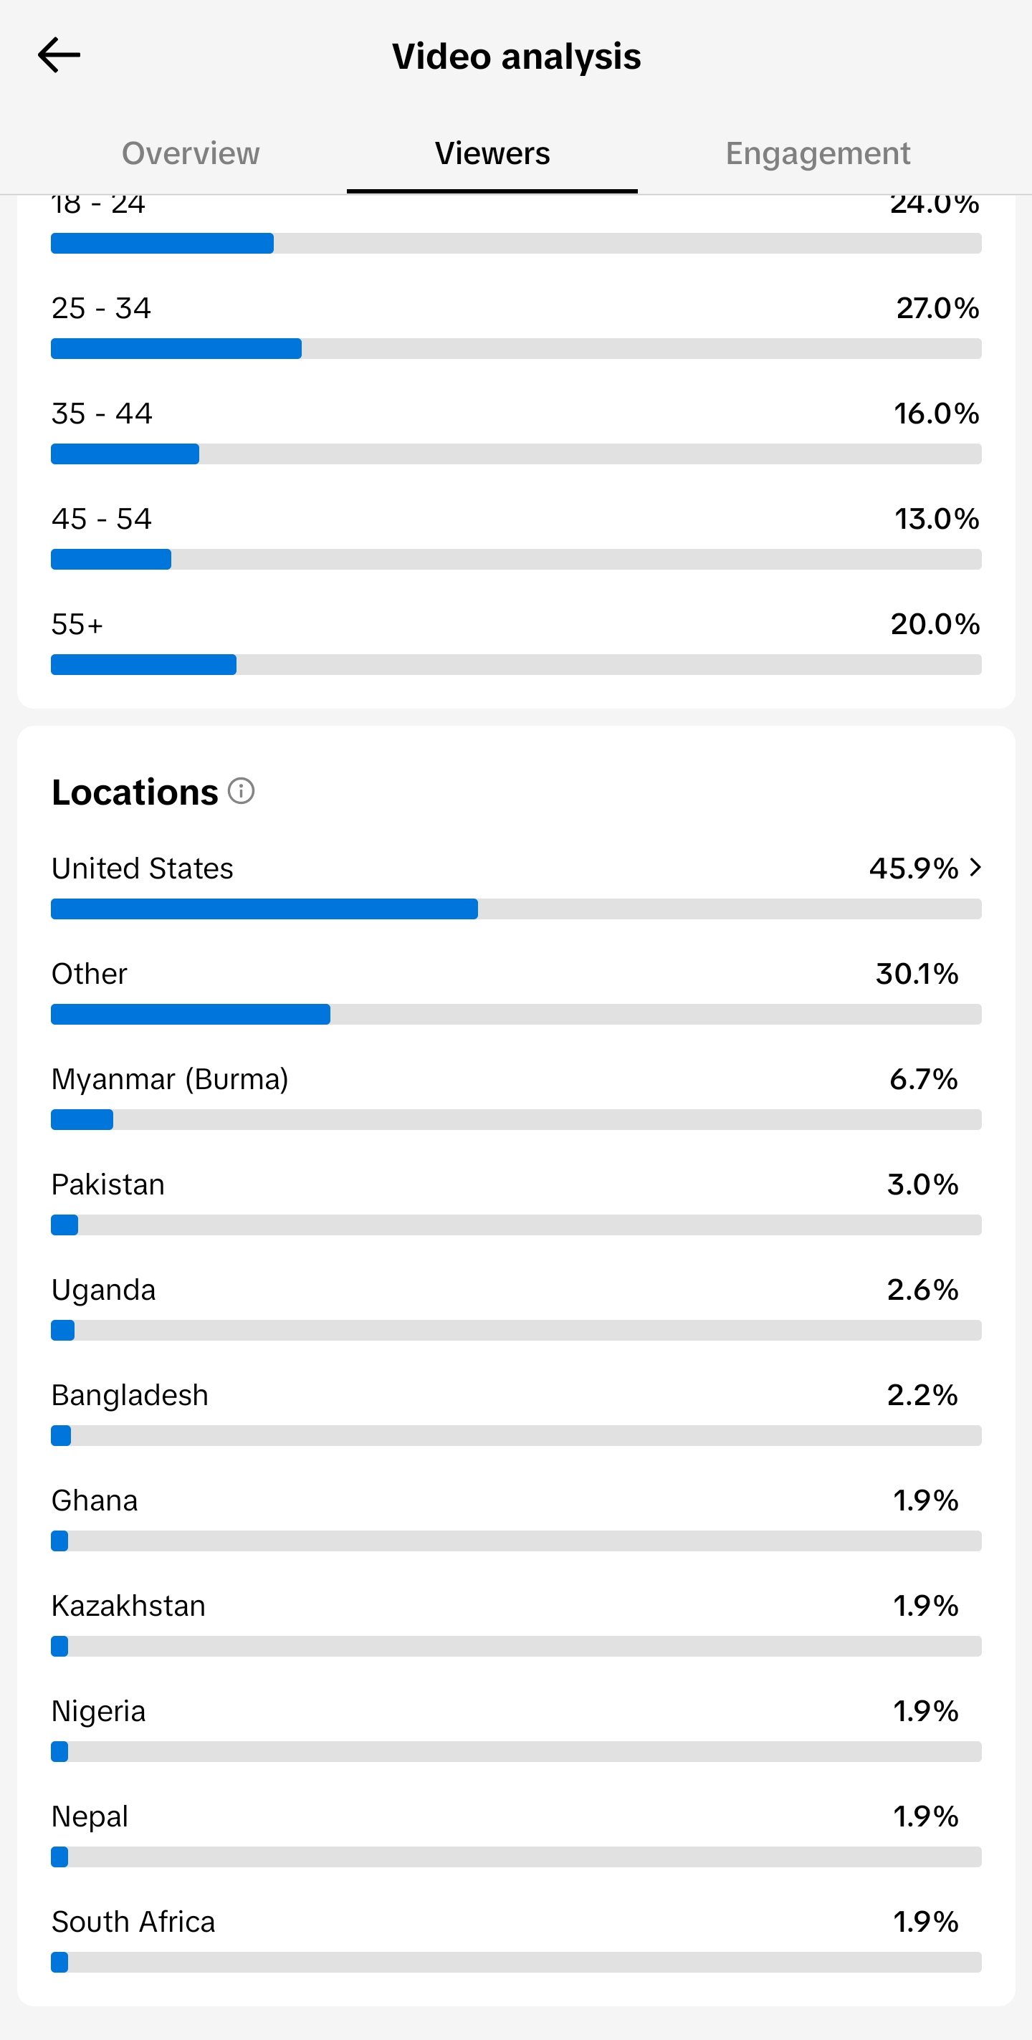Viewport: 1032px width, 2040px height.
Task: Tap the Locations section heading
Action: [x=135, y=792]
